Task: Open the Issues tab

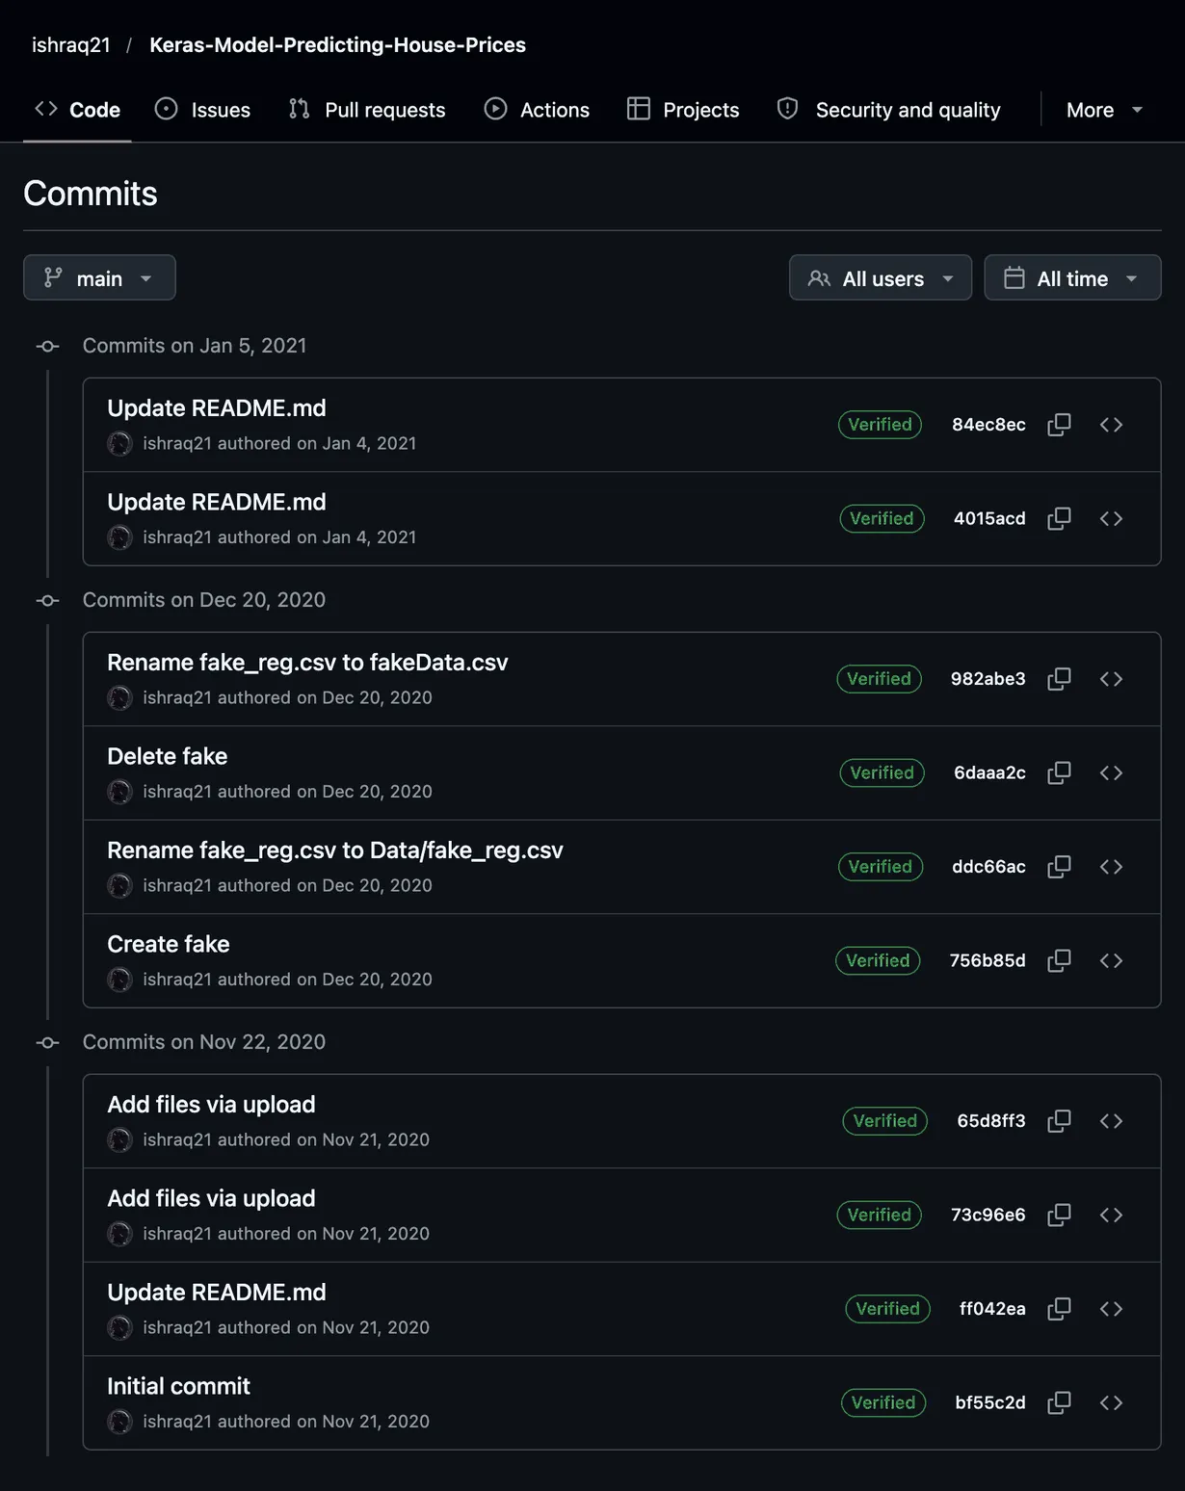Action: click(202, 110)
